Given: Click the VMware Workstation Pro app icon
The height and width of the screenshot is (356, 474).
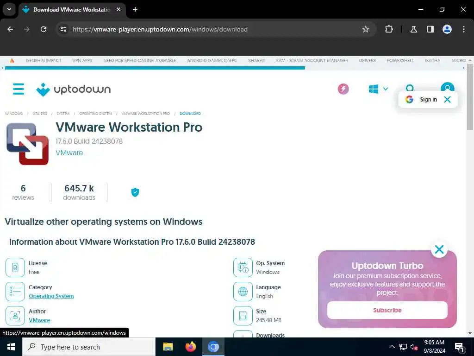Looking at the screenshot, I should pyautogui.click(x=27, y=144).
